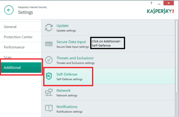Select the General settings tab
The height and width of the screenshot is (117, 179).
point(10,27)
